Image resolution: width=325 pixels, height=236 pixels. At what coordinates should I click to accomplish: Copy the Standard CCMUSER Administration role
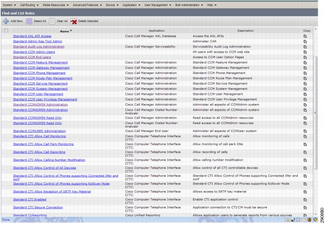pyautogui.click(x=305, y=131)
